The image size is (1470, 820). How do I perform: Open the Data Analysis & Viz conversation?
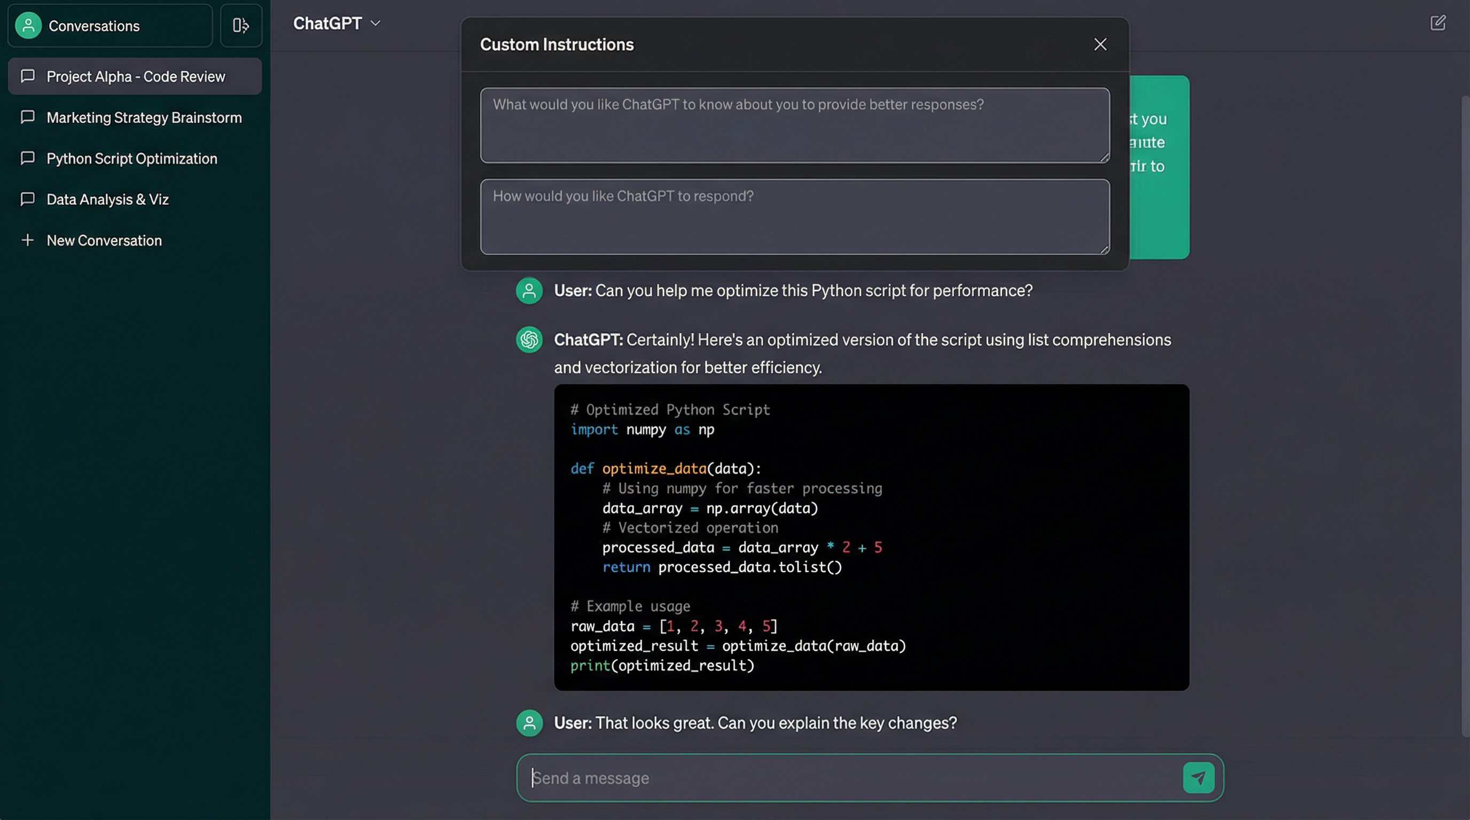coord(107,199)
